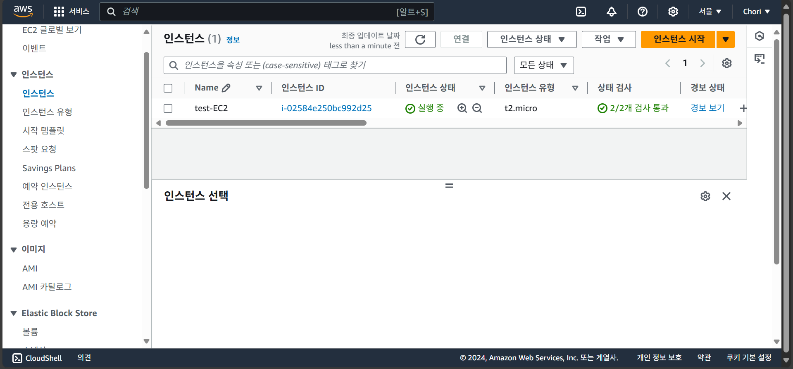Viewport: 793px width, 369px height.
Task: Collapse the 인스턴스 sidebar section
Action: point(14,75)
